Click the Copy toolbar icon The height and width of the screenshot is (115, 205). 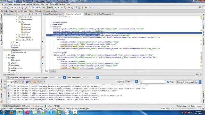[22, 8]
